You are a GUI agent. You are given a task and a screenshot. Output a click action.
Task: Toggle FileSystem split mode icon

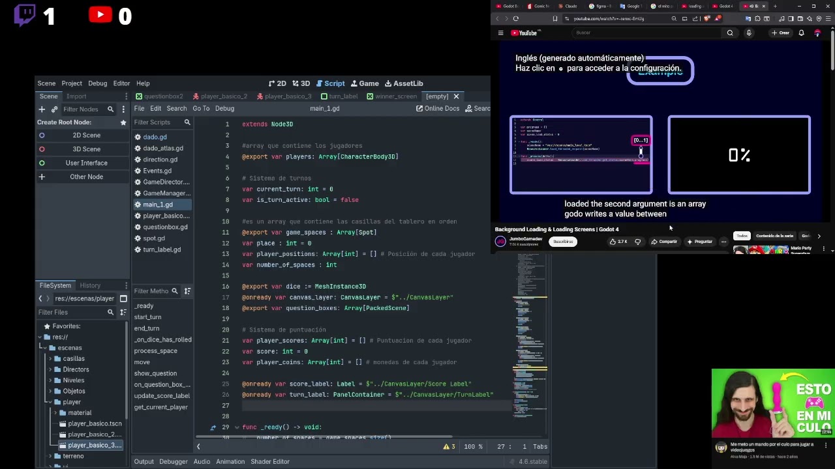pos(123,298)
